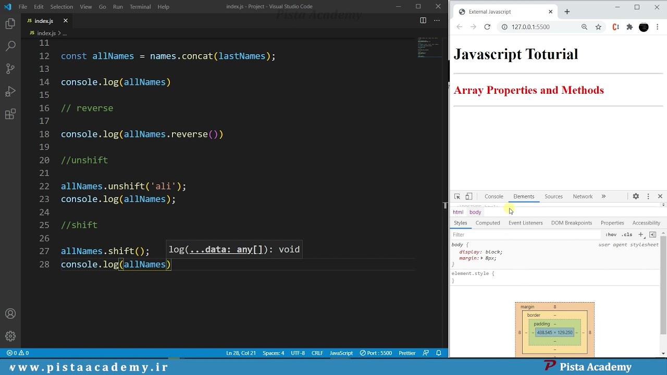
Task: Show more DevTools tabs chevron
Action: pyautogui.click(x=603, y=196)
